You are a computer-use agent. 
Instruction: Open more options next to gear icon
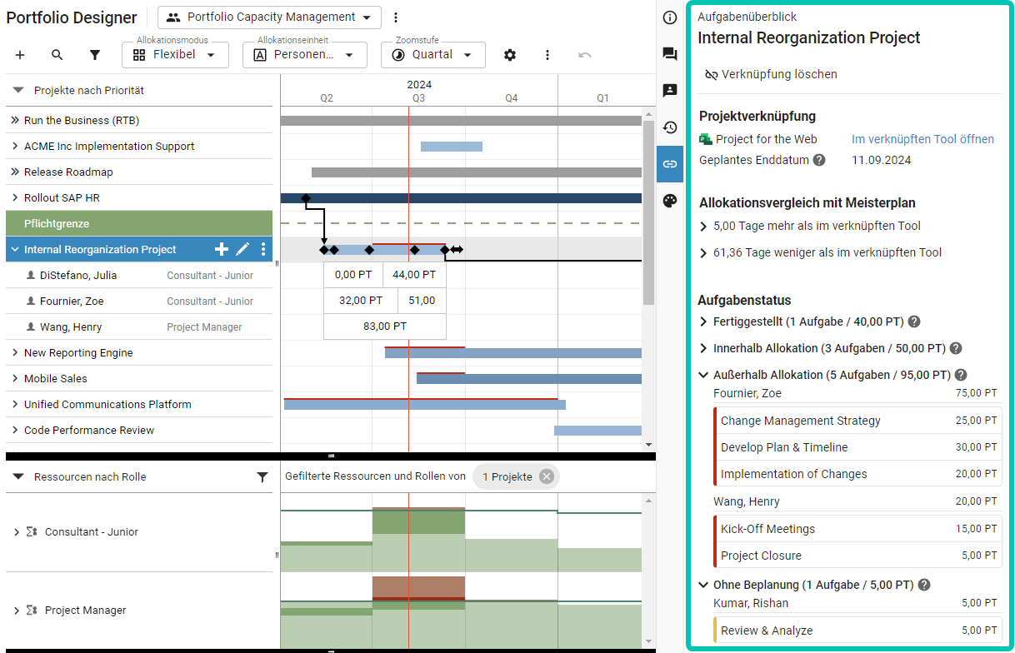point(547,55)
